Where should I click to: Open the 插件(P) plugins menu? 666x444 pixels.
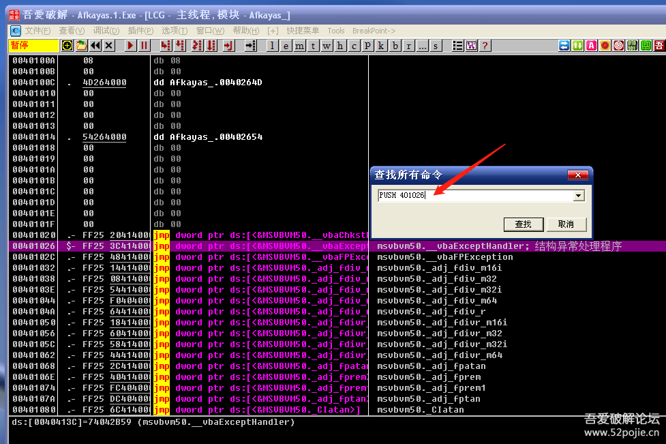140,31
